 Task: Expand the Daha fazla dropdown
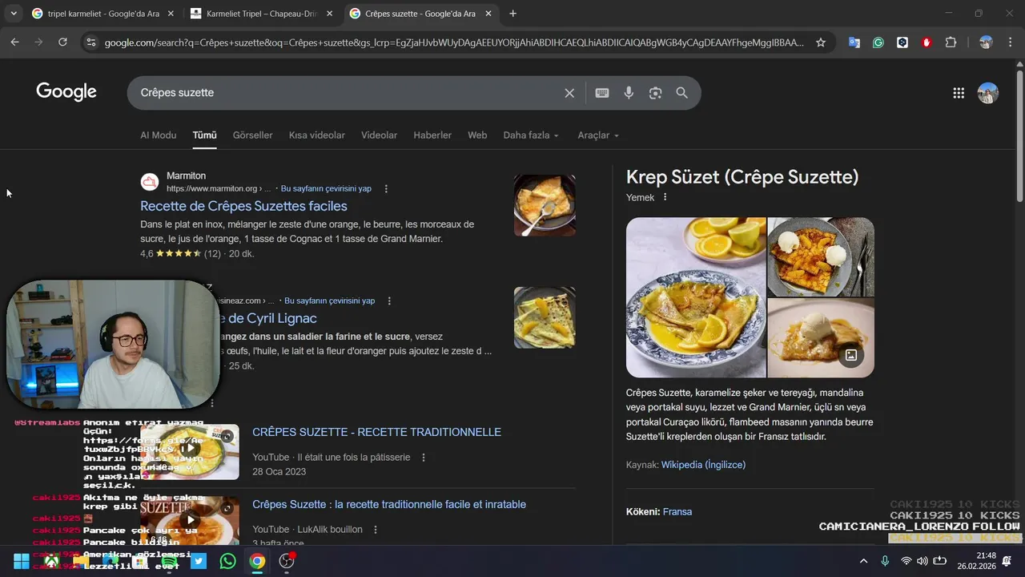531,135
